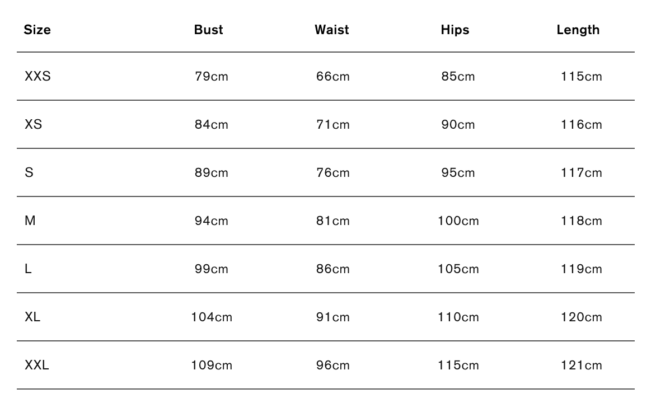Click the 95cm hips value for S
The image size is (656, 403).
click(x=458, y=173)
